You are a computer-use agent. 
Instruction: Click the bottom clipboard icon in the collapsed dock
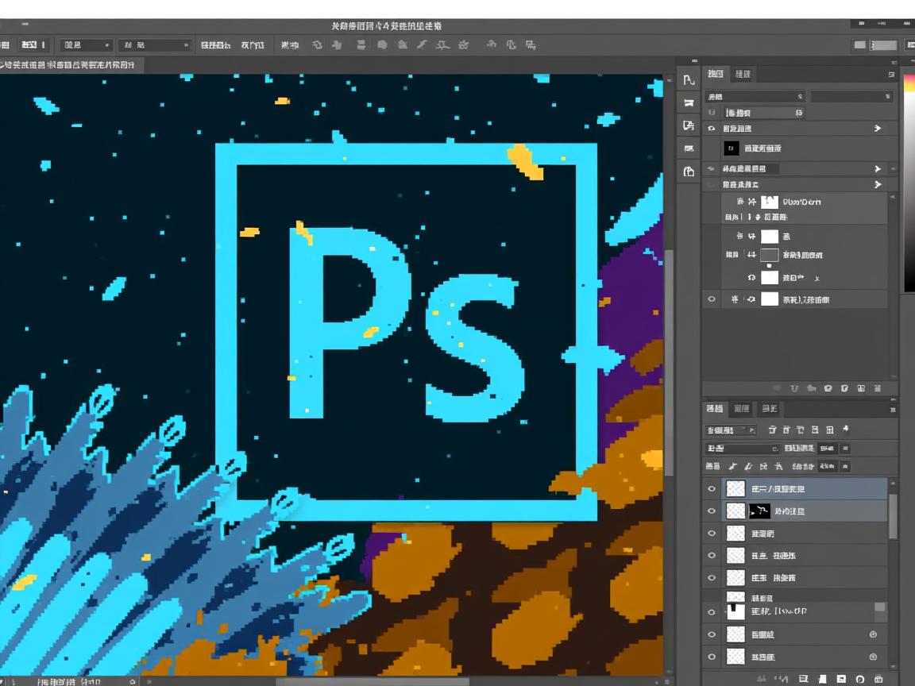coord(689,171)
